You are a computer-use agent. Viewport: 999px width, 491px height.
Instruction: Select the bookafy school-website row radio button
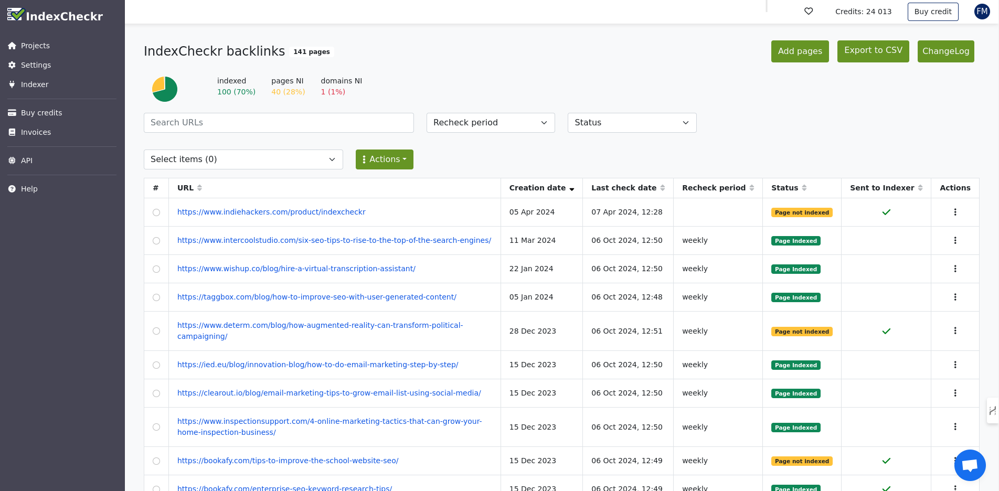click(156, 461)
